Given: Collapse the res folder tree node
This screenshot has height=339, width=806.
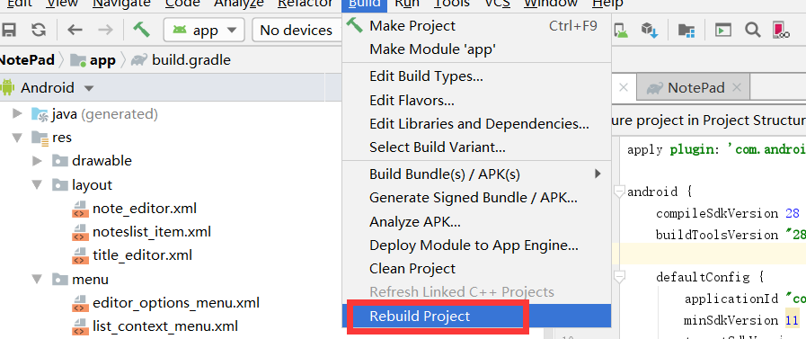Looking at the screenshot, I should click(x=19, y=138).
